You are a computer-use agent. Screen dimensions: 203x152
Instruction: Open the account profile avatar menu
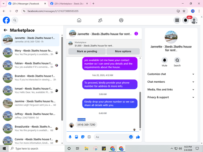click(194, 20)
